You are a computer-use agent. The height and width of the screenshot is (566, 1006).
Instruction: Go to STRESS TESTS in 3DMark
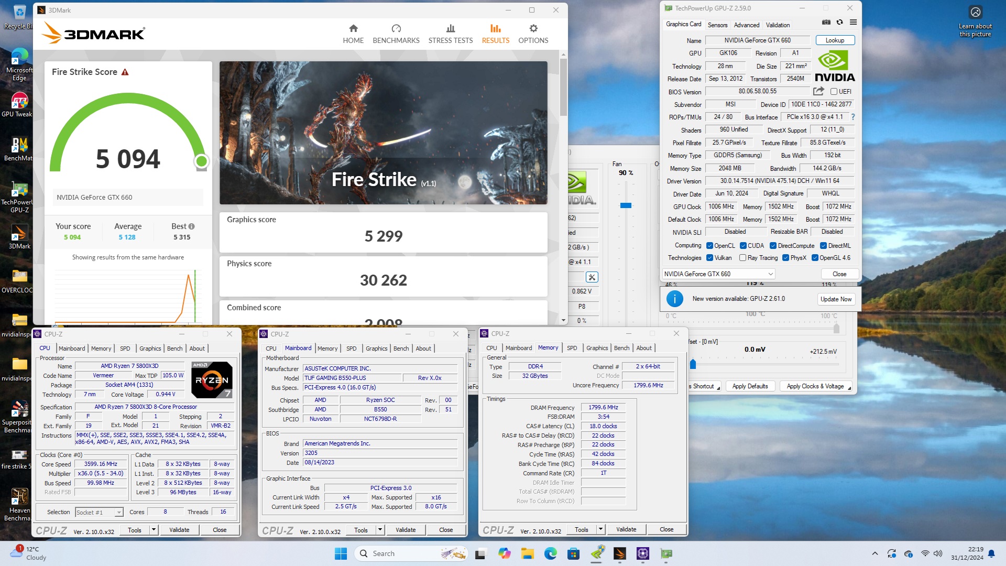[451, 34]
